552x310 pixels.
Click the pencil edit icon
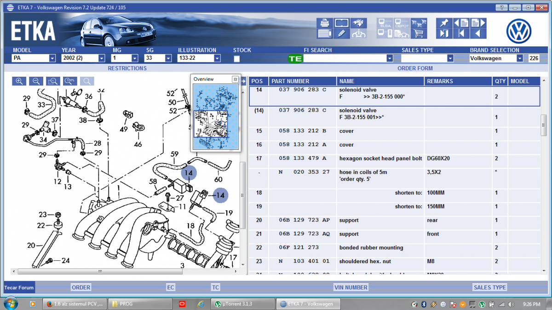tap(341, 34)
